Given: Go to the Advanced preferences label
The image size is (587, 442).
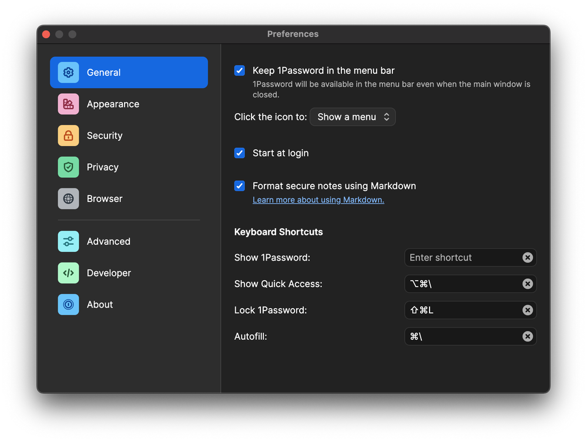Looking at the screenshot, I should 109,241.
